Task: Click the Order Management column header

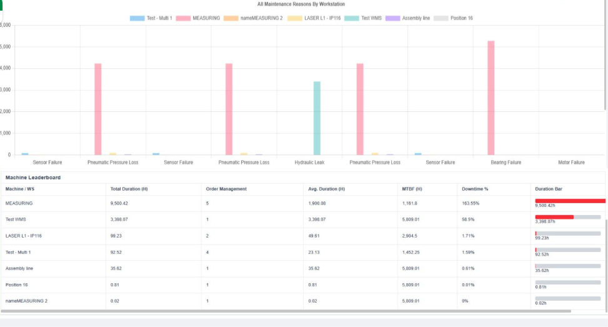Action: click(x=226, y=189)
